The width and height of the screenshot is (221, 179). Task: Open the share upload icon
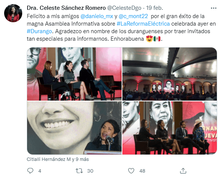[183, 171]
